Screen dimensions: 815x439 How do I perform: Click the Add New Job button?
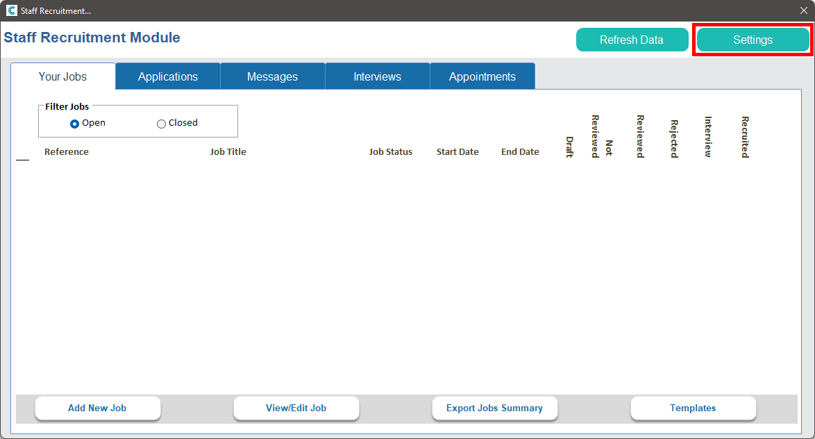pos(97,408)
